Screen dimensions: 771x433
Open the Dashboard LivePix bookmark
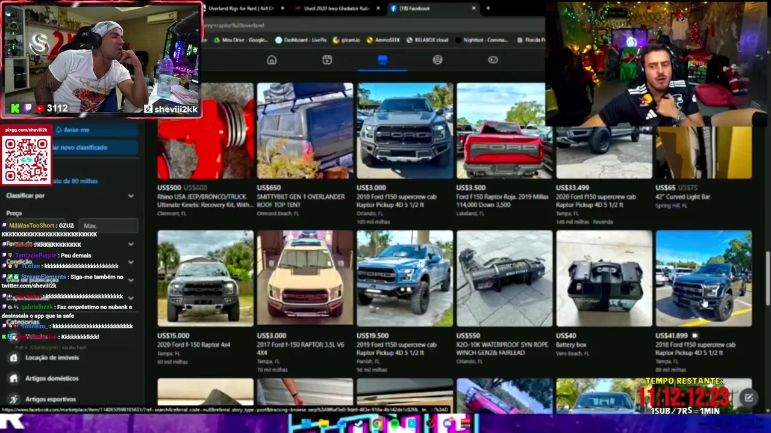(x=307, y=40)
